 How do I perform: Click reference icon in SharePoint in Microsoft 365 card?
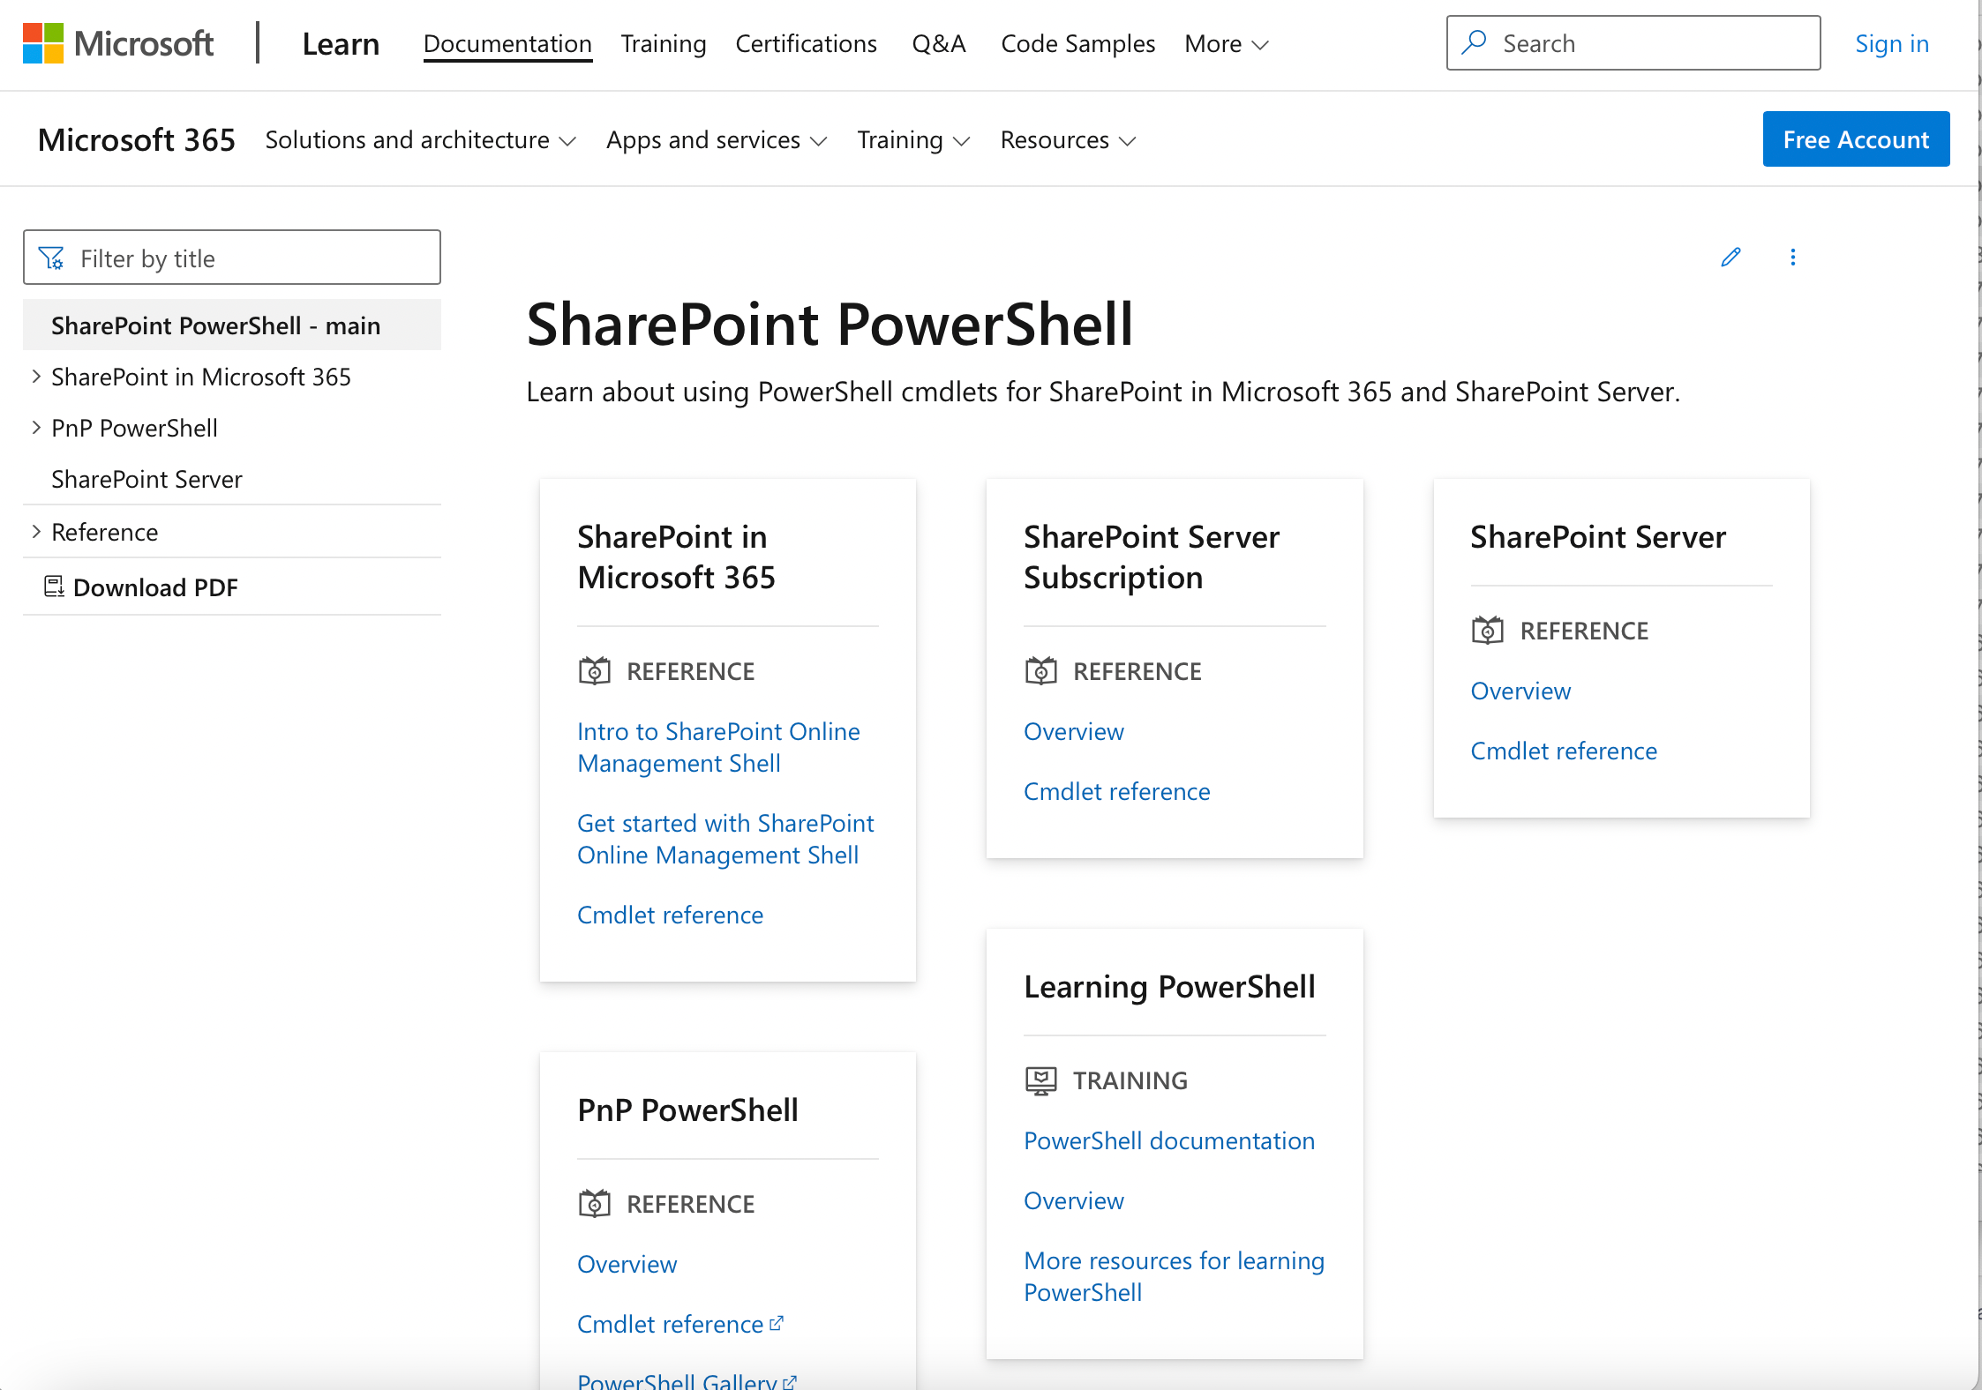[595, 671]
